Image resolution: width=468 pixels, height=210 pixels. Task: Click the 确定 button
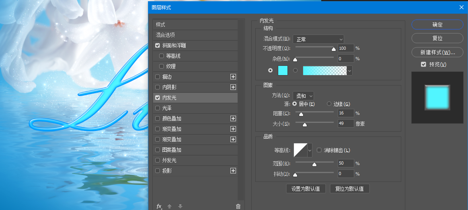[x=437, y=24]
